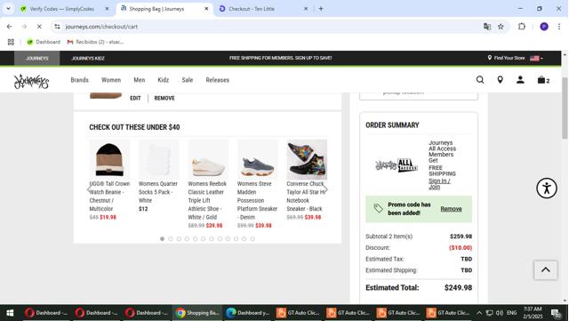This screenshot has width=569, height=321.
Task: Open the Sale menu
Action: click(188, 80)
